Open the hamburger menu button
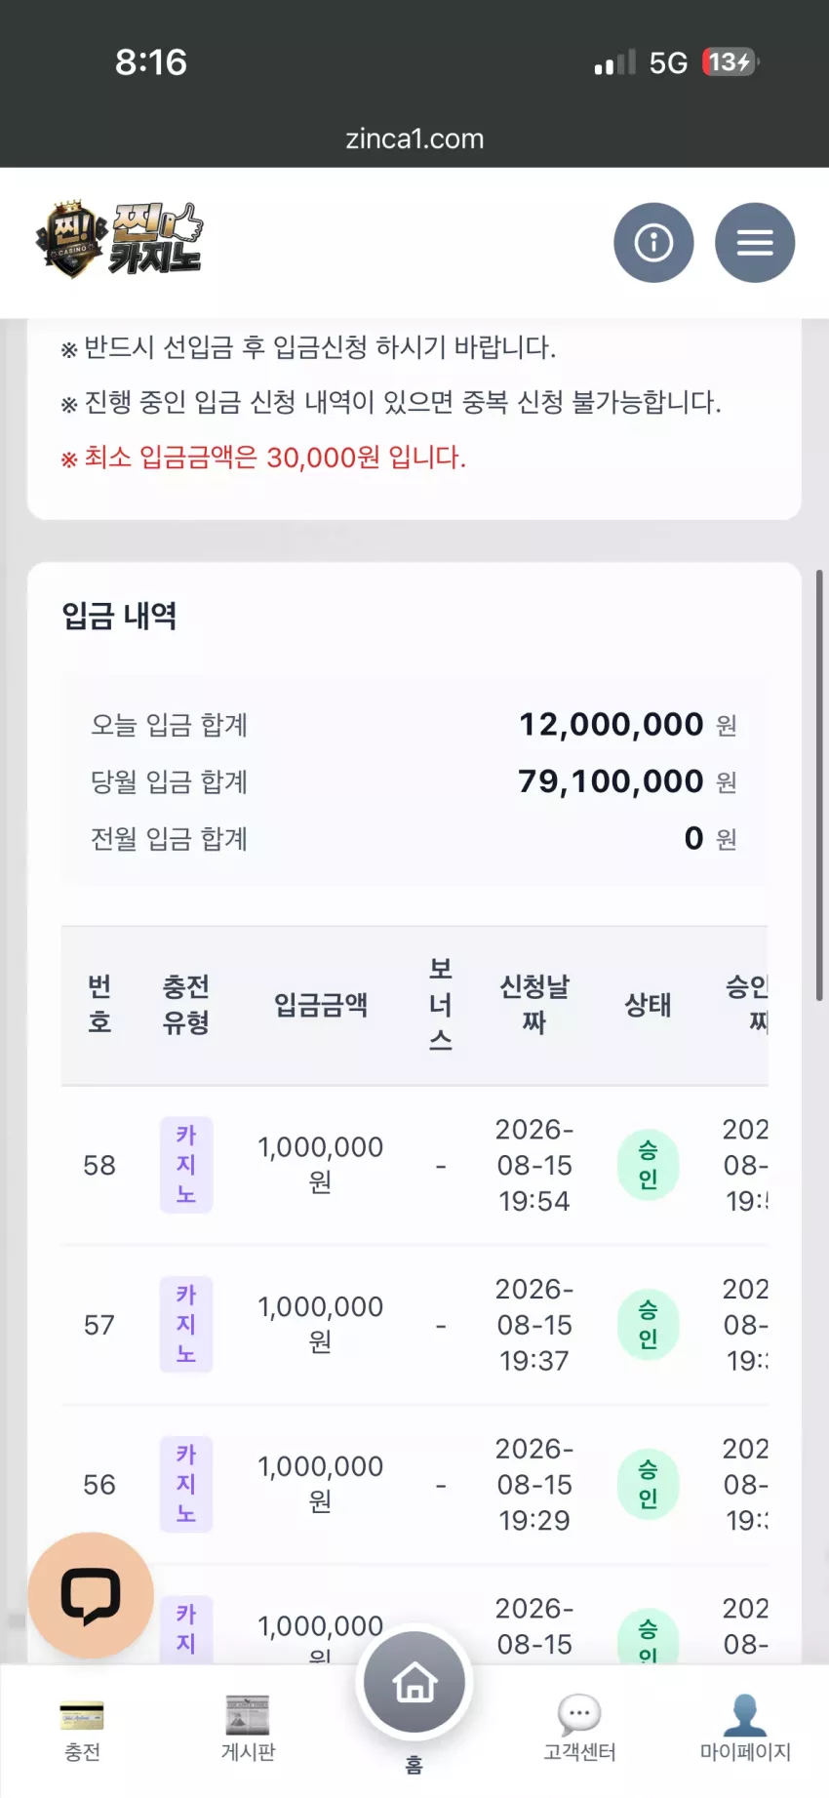This screenshot has height=1798, width=829. tap(755, 243)
